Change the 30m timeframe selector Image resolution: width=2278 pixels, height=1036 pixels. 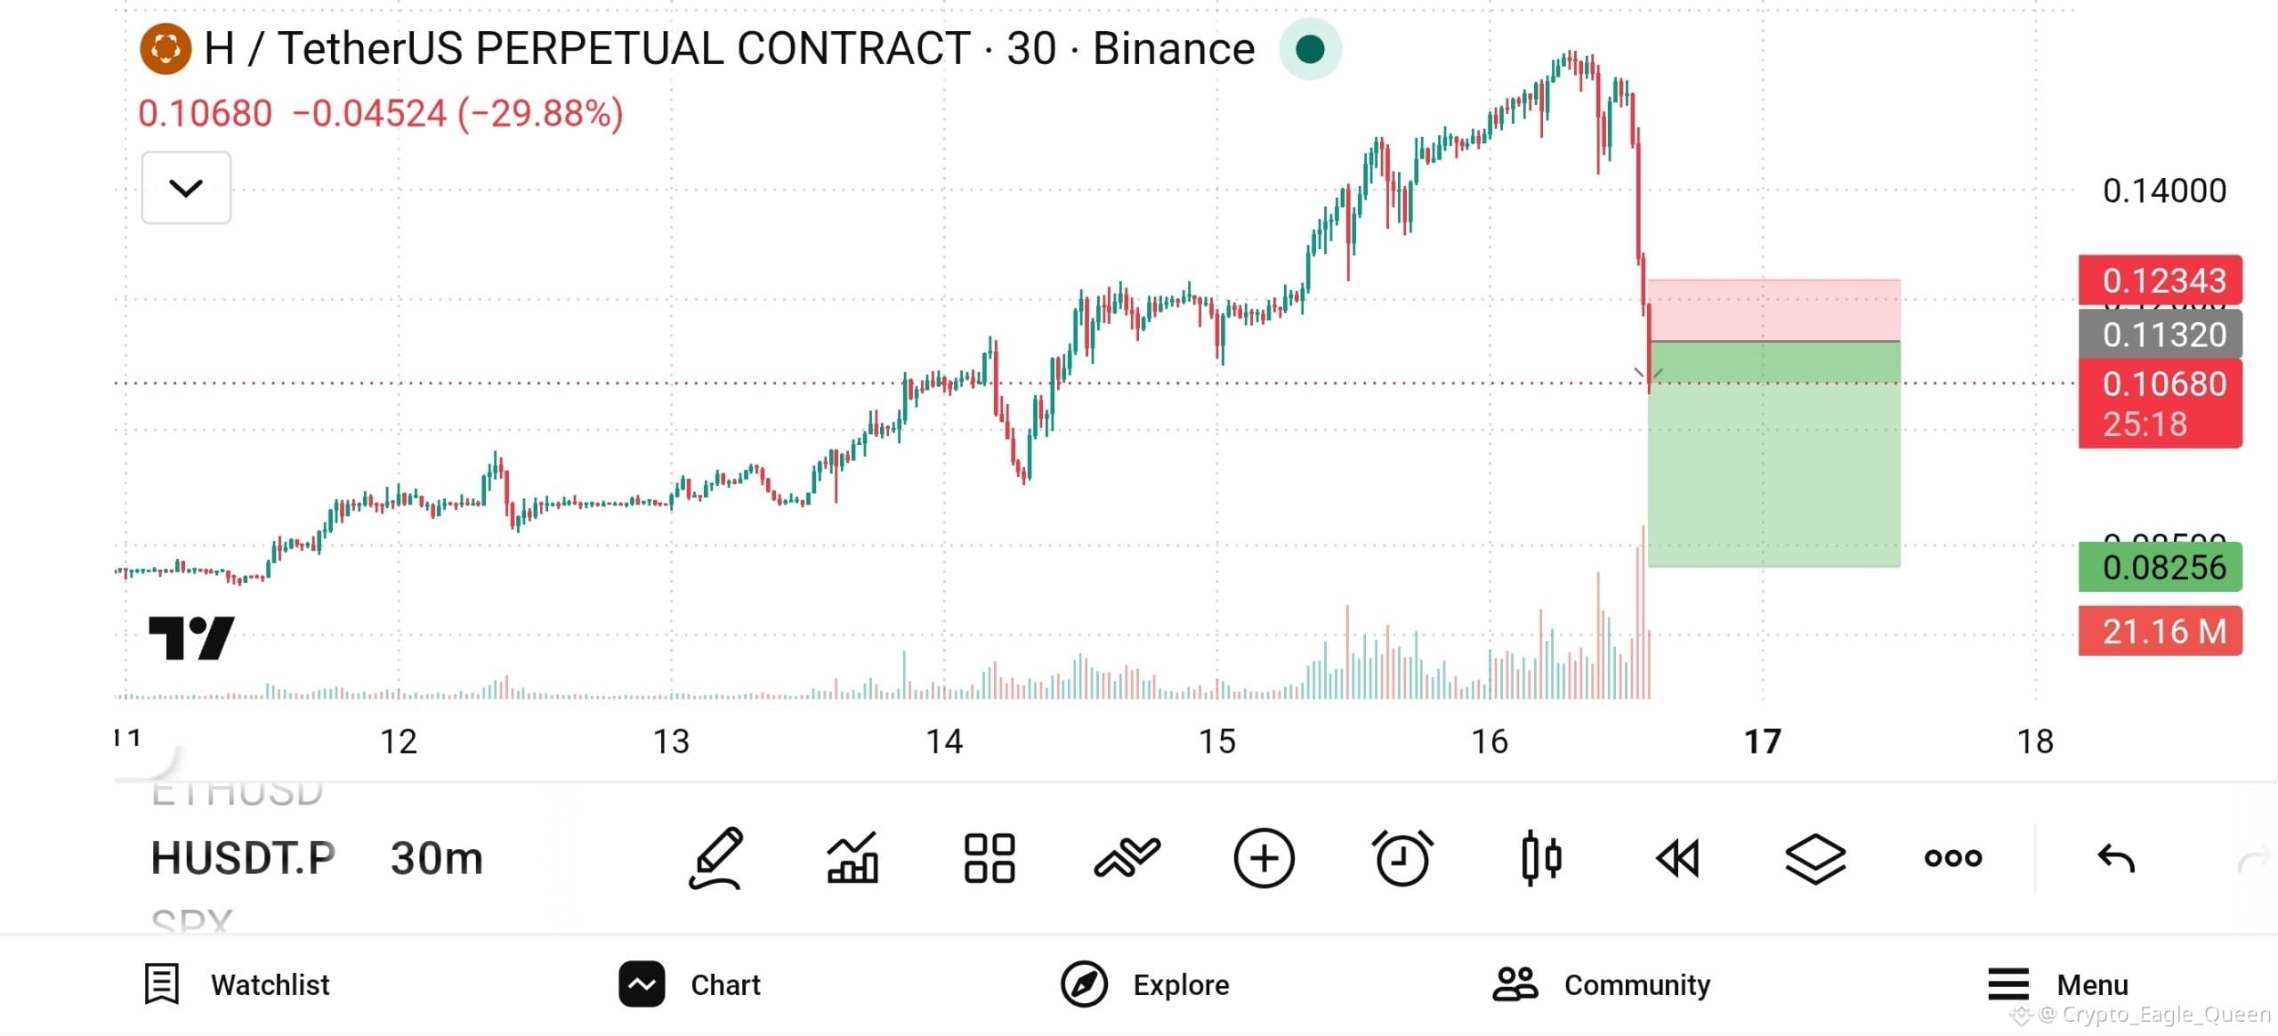[x=436, y=859]
